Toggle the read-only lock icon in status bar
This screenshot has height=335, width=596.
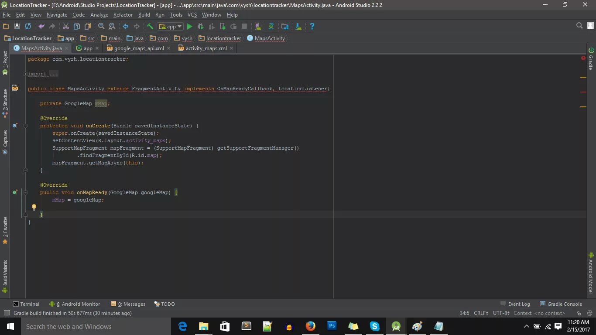pos(579,313)
